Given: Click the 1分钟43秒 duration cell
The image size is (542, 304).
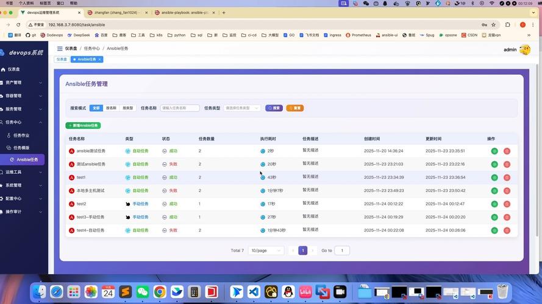Looking at the screenshot, I should [277, 230].
